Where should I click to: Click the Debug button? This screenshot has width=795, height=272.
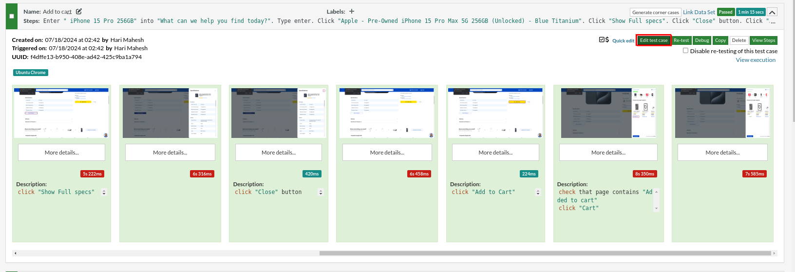pyautogui.click(x=702, y=40)
